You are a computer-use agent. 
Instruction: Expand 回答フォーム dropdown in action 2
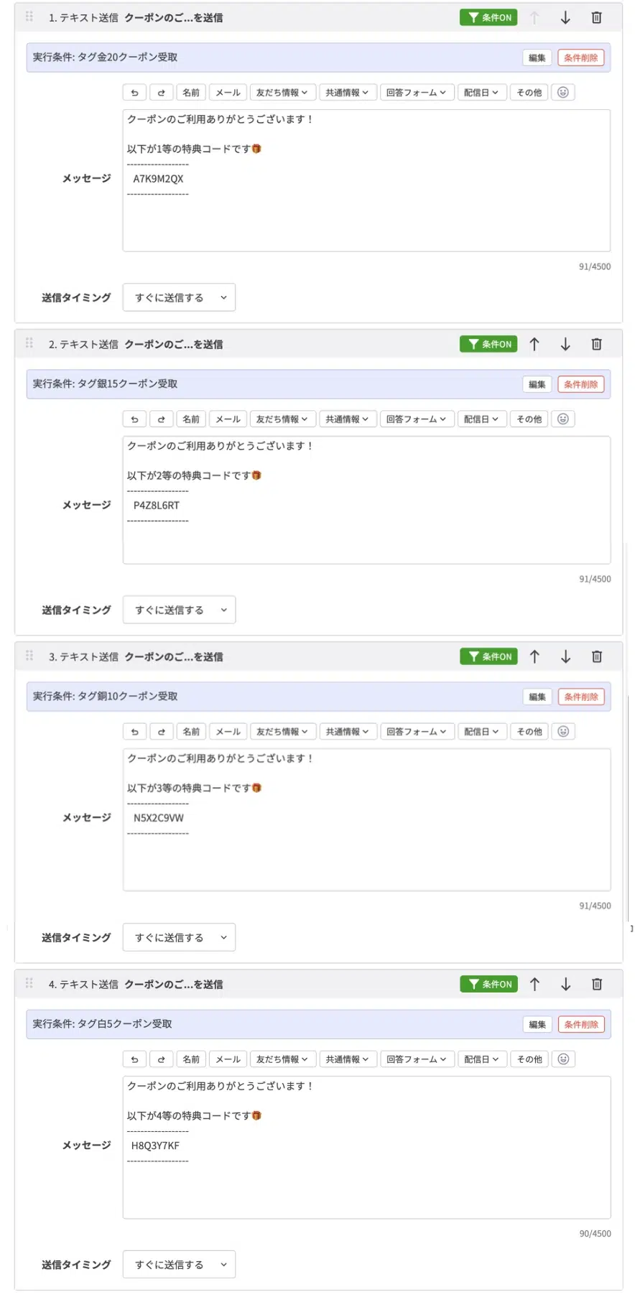pyautogui.click(x=416, y=419)
